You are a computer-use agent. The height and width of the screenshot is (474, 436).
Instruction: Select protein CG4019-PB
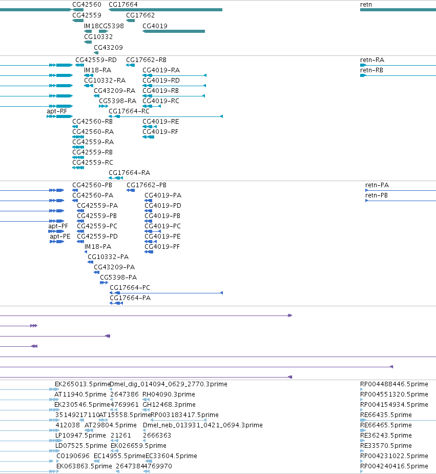click(162, 216)
